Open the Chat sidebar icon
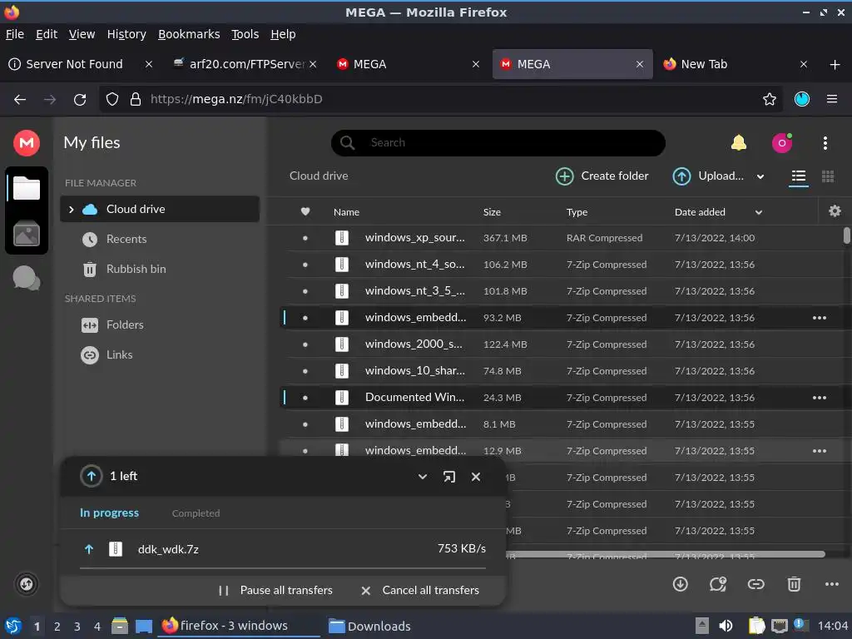This screenshot has height=639, width=852. [x=26, y=278]
